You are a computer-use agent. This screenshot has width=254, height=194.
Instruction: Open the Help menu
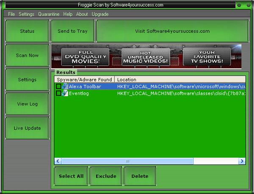click(x=68, y=14)
